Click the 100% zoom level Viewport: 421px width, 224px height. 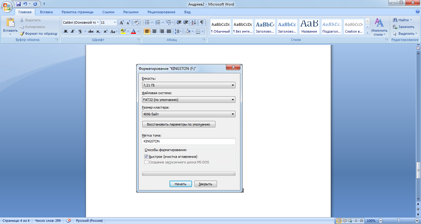point(371,221)
